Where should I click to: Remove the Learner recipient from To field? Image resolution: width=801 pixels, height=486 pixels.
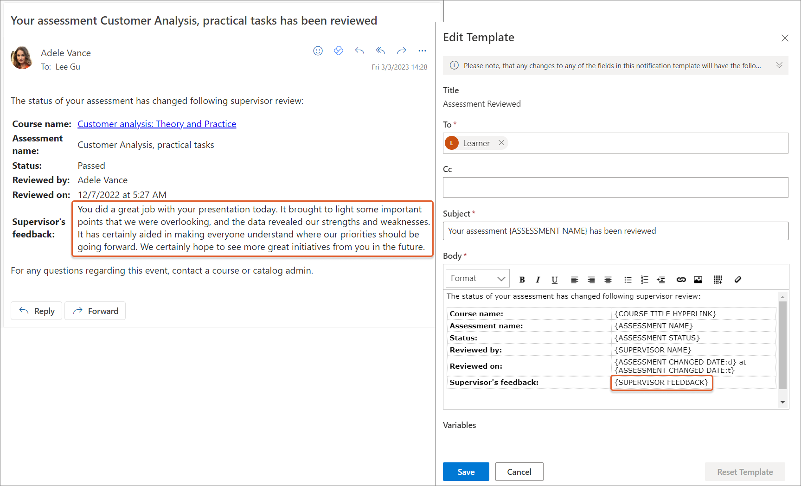pyautogui.click(x=501, y=143)
